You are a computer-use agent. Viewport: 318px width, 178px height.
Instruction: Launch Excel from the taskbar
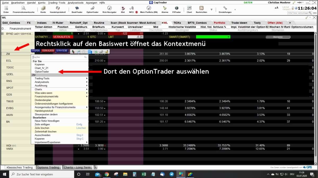click(x=144, y=174)
